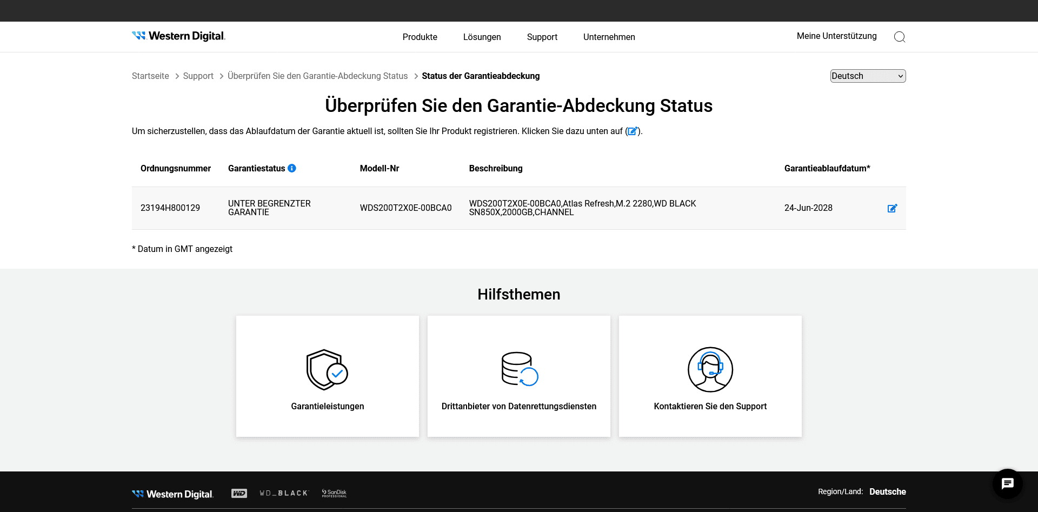Change region via Deutsche link in footer
The height and width of the screenshot is (512, 1038).
pyautogui.click(x=887, y=491)
